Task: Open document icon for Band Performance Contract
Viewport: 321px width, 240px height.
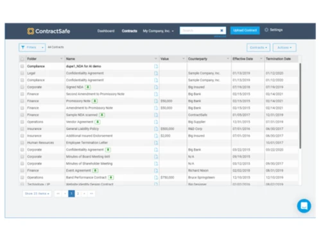Action: pyautogui.click(x=156, y=177)
